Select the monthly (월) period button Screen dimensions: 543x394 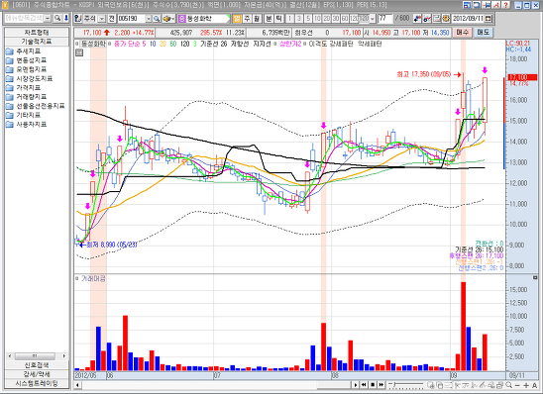point(257,19)
